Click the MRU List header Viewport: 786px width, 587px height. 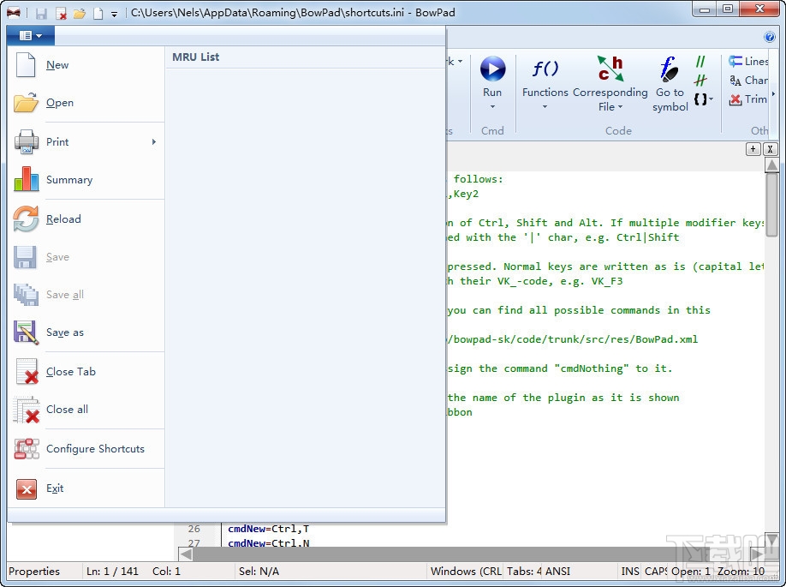point(195,57)
